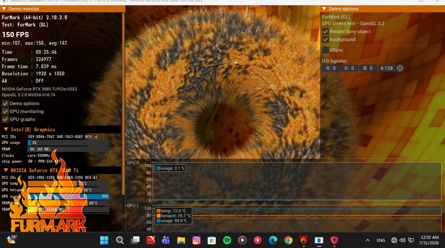
Task: Click the OpenGL 3.2.0 NVIDIA 610.74 text
Action: [28, 95]
